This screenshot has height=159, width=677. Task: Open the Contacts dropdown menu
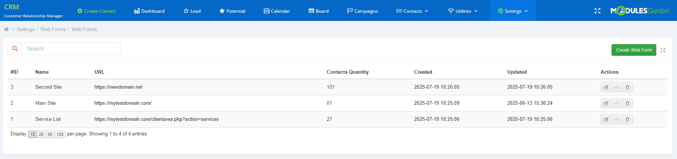tap(412, 11)
